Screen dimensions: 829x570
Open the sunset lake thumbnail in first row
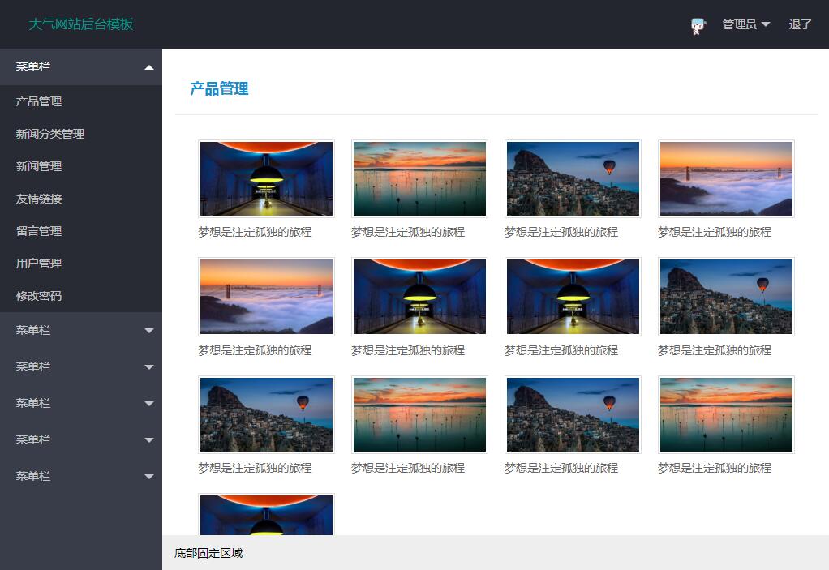419,178
